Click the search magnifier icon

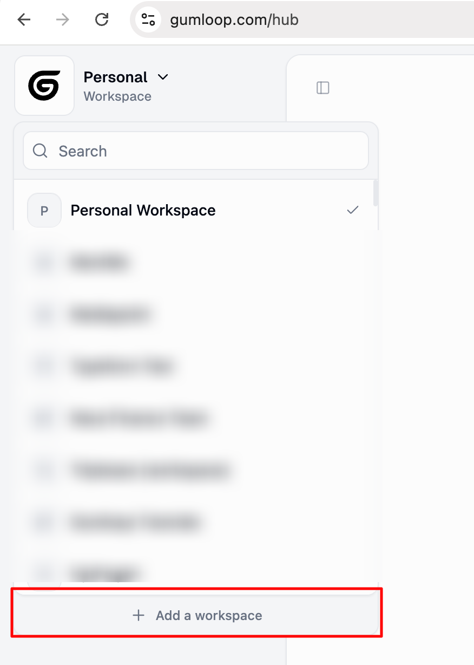coord(40,151)
